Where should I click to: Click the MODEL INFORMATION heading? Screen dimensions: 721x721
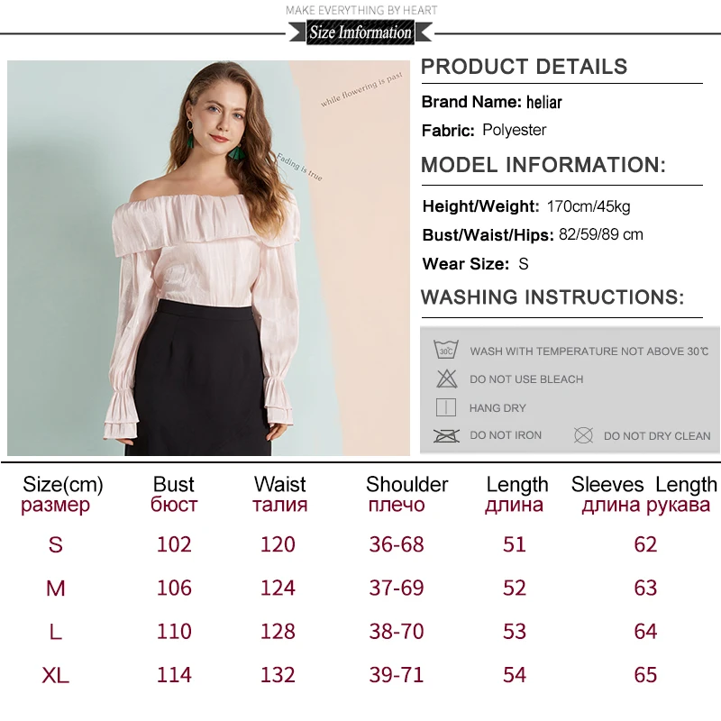(543, 165)
